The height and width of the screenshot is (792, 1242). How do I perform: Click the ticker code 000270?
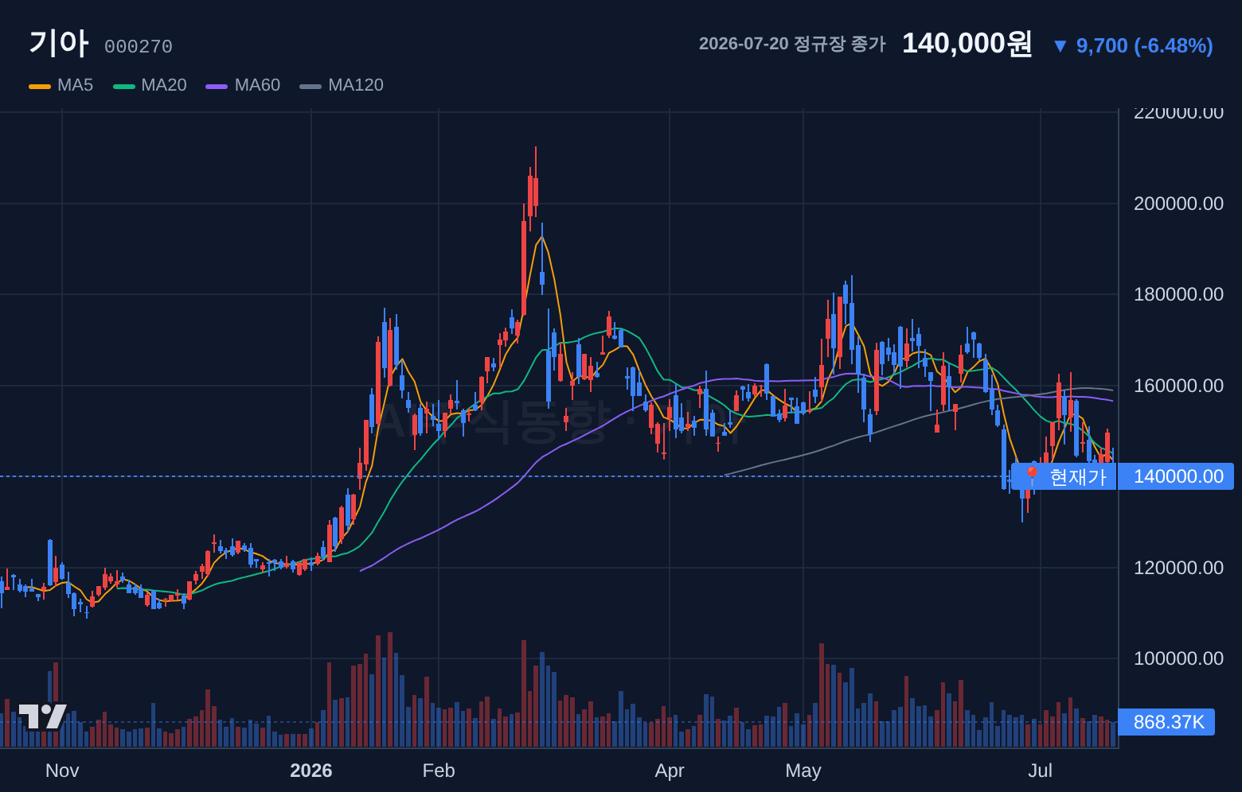pos(139,47)
